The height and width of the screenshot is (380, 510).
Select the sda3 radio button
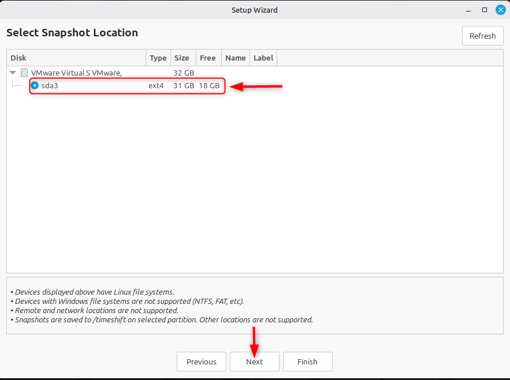click(x=35, y=85)
